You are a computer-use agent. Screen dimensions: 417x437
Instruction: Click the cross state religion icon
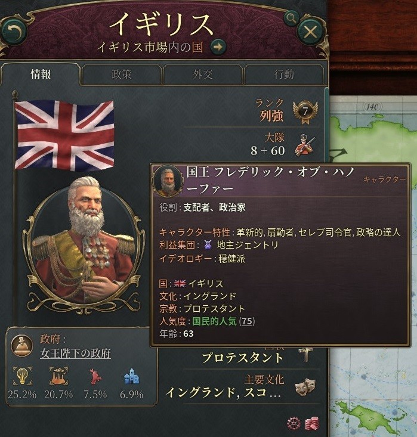(x=305, y=355)
